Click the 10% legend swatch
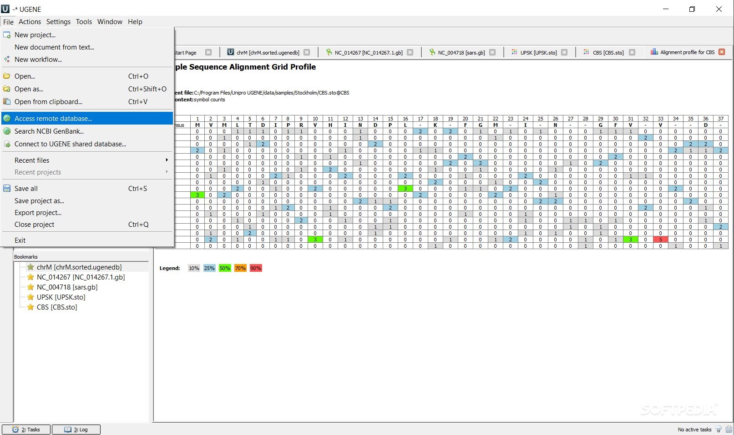The width and height of the screenshot is (734, 435). [x=194, y=268]
